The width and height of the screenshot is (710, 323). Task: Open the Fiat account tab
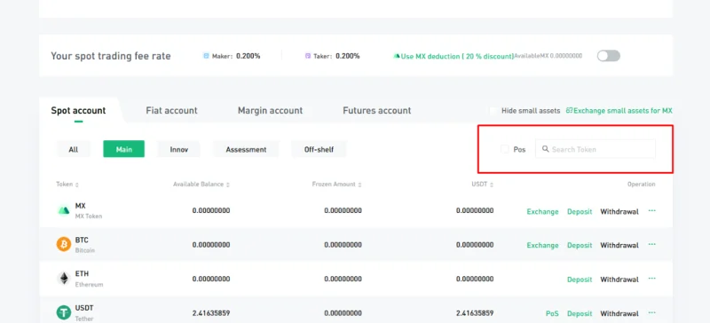[x=171, y=111]
